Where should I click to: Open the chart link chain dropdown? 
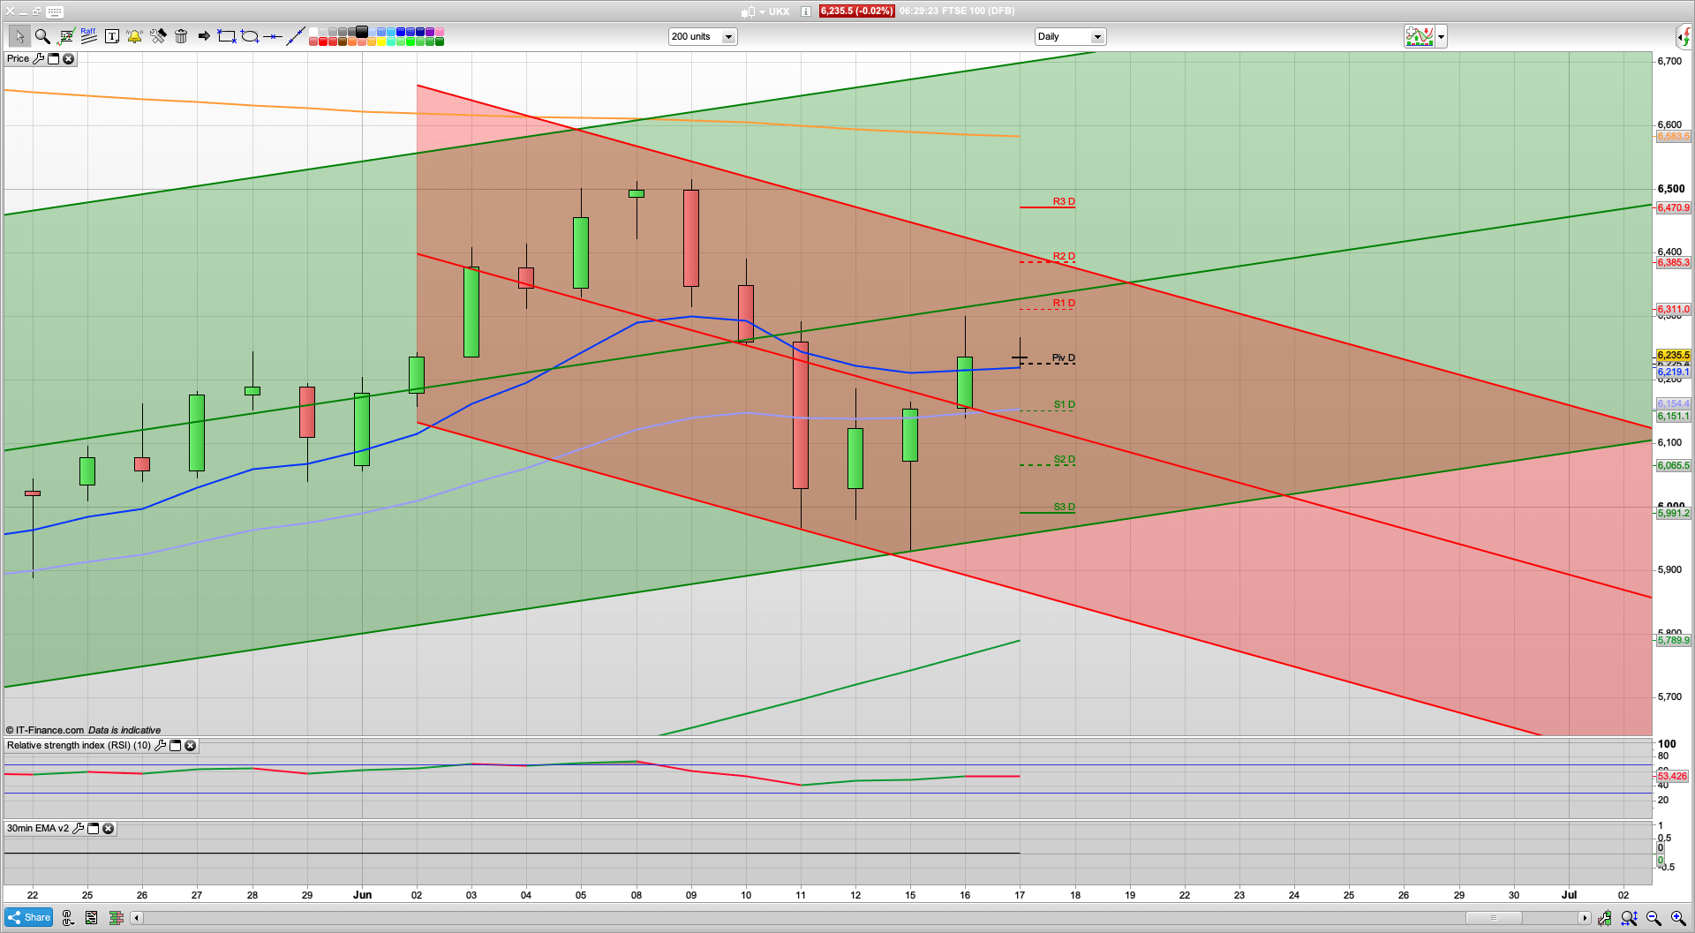point(68,918)
